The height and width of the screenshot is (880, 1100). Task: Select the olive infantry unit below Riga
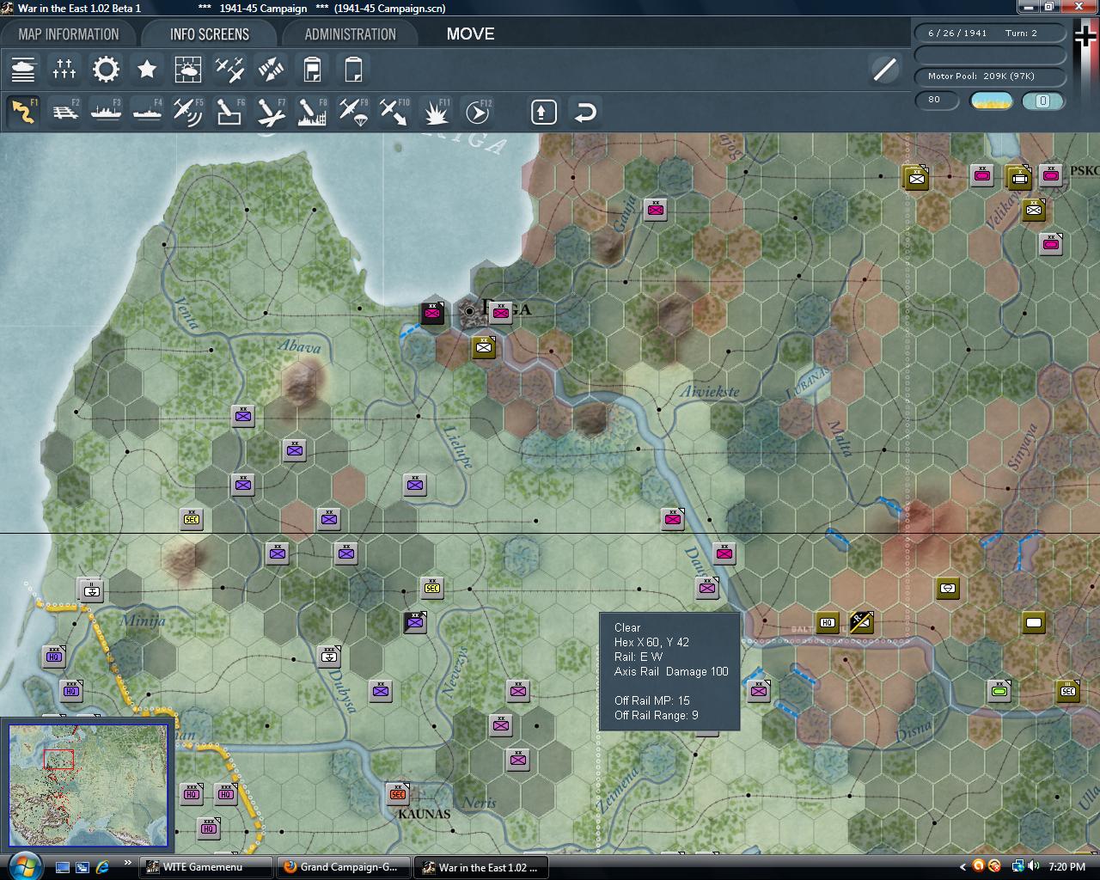(484, 347)
